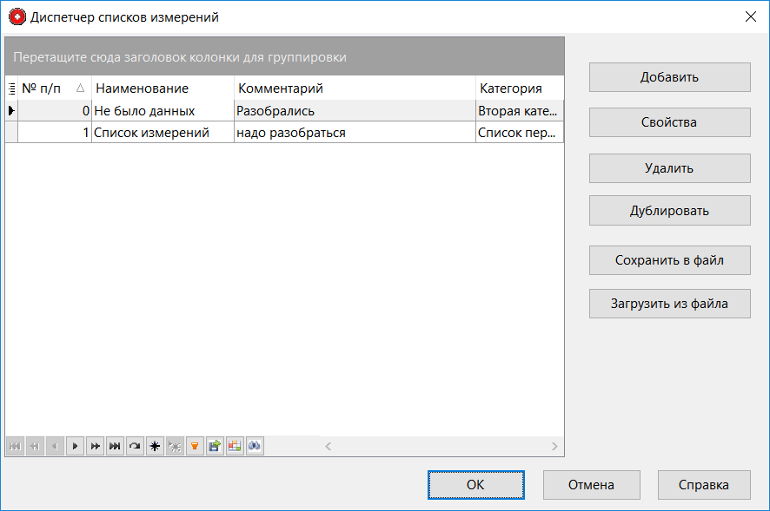This screenshot has height=511, width=770.
Task: Click the asterisk new-record icon
Action: click(x=155, y=446)
